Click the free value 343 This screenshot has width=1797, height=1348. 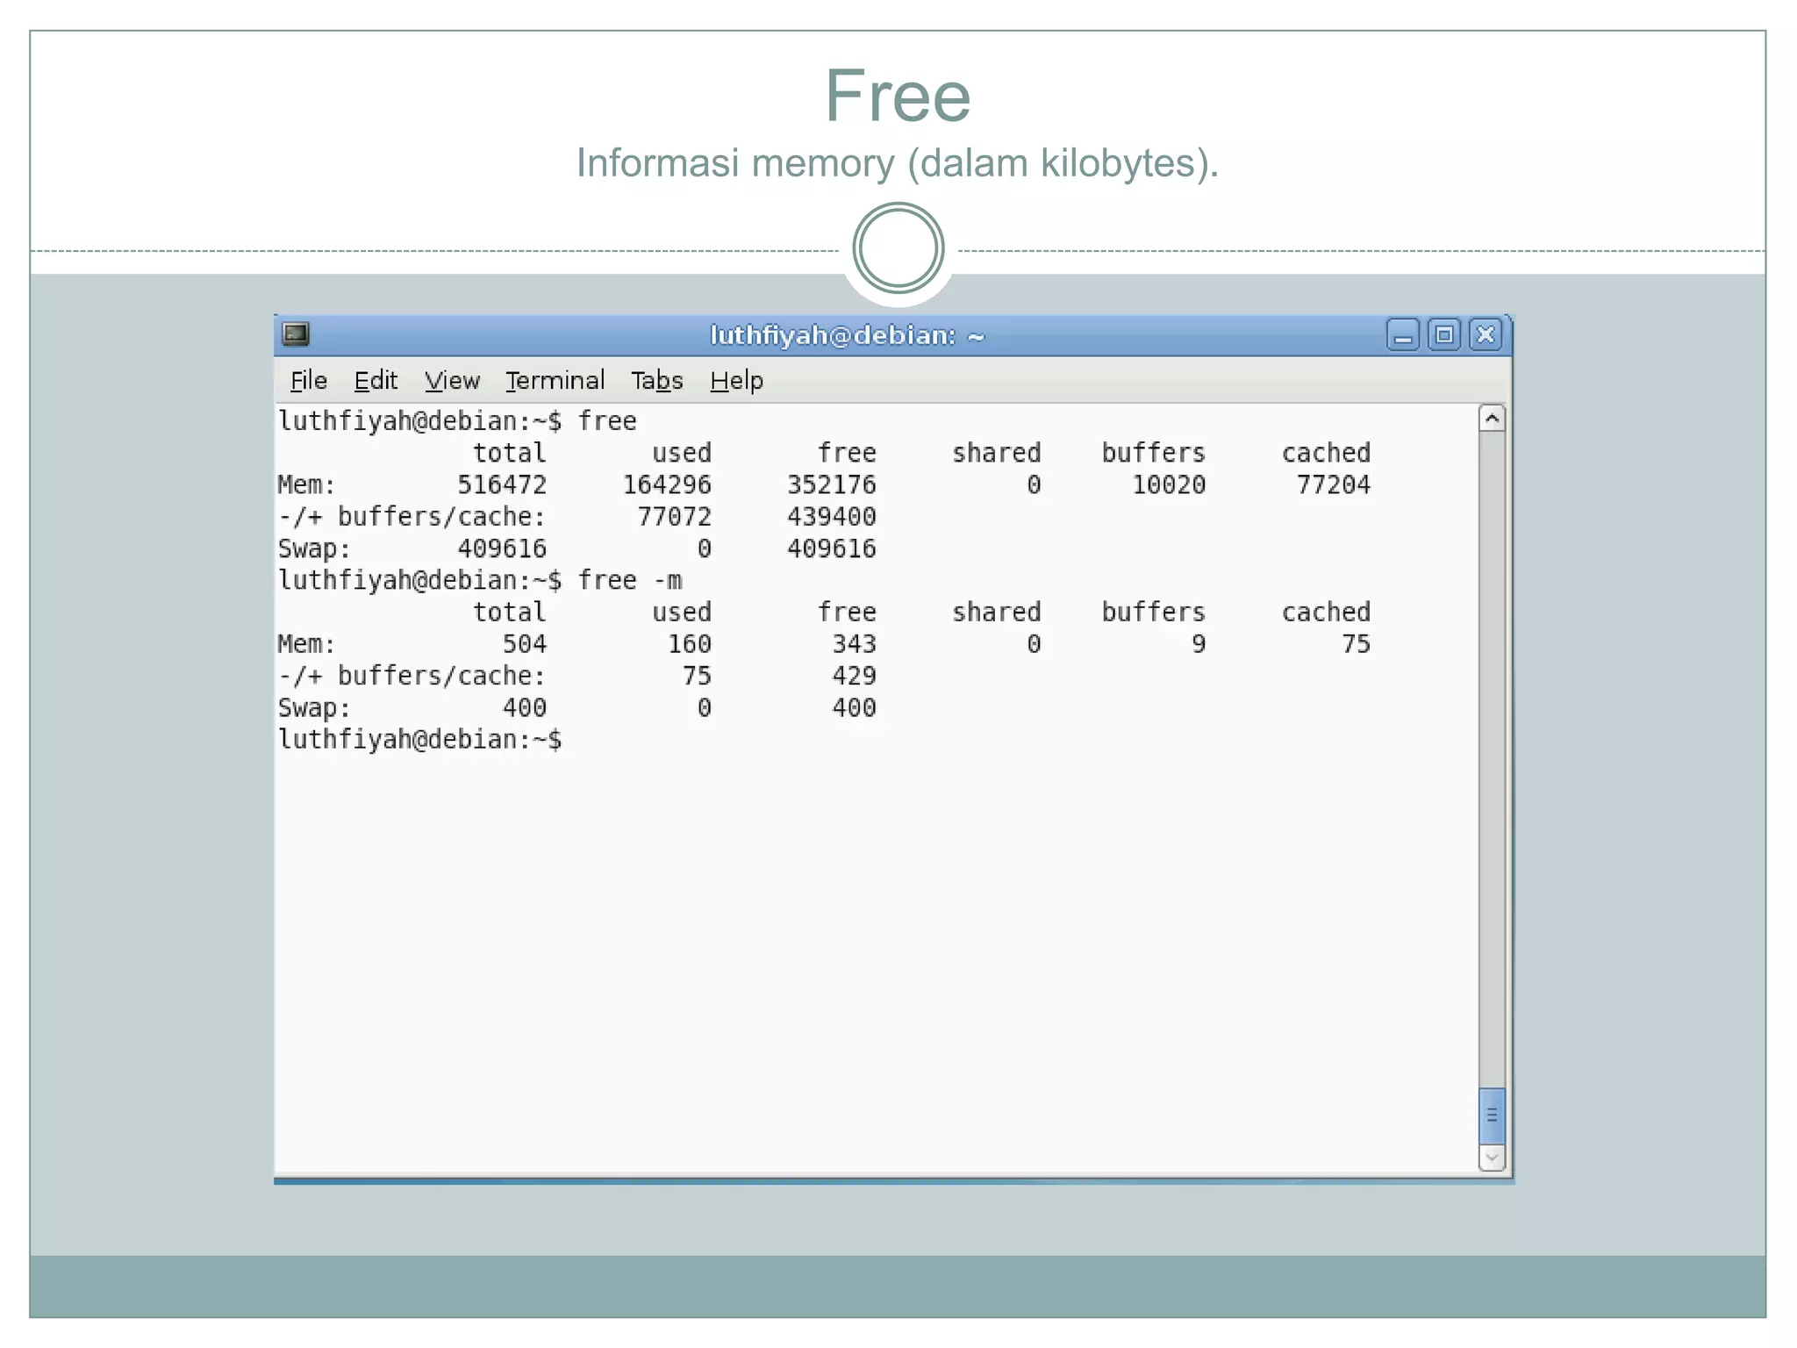pyautogui.click(x=855, y=644)
